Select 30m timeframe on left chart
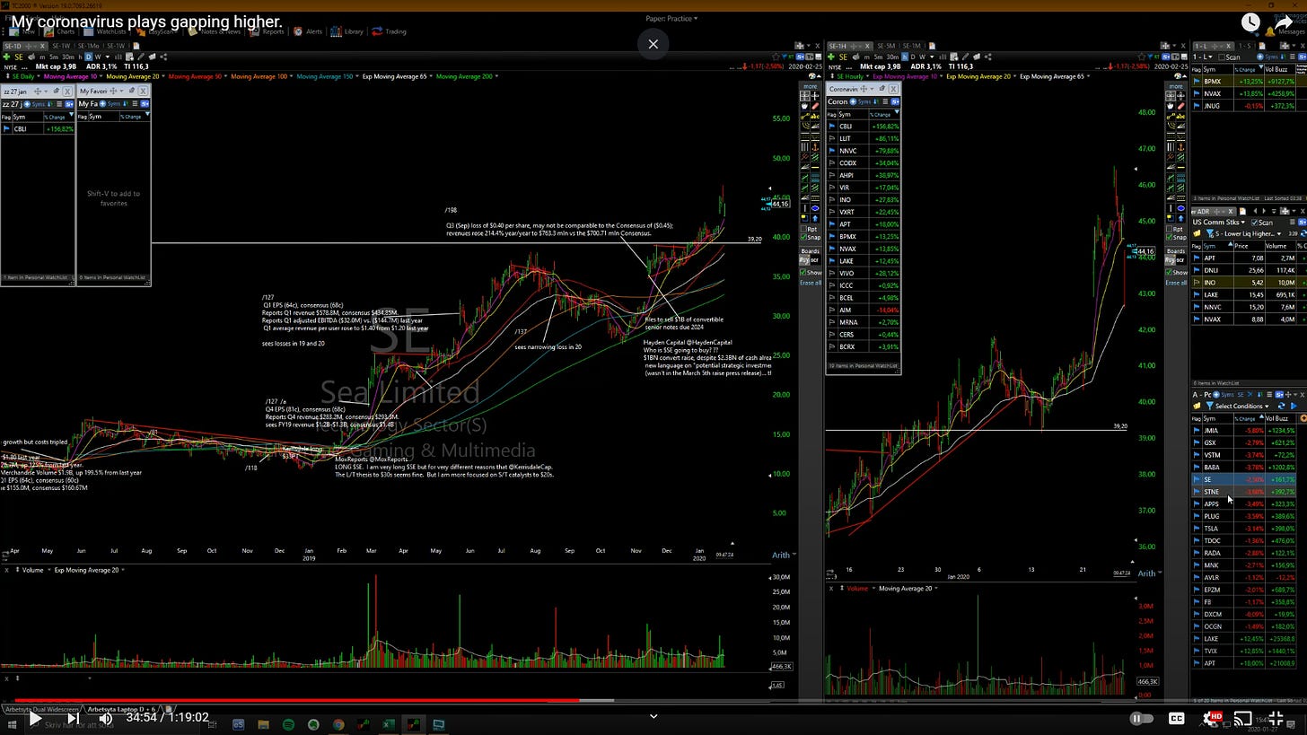Image resolution: width=1307 pixels, height=735 pixels. pos(68,57)
